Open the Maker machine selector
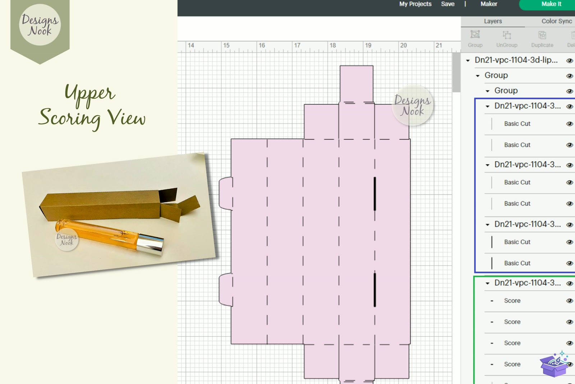Screen dimensions: 575x384 tap(489, 4)
